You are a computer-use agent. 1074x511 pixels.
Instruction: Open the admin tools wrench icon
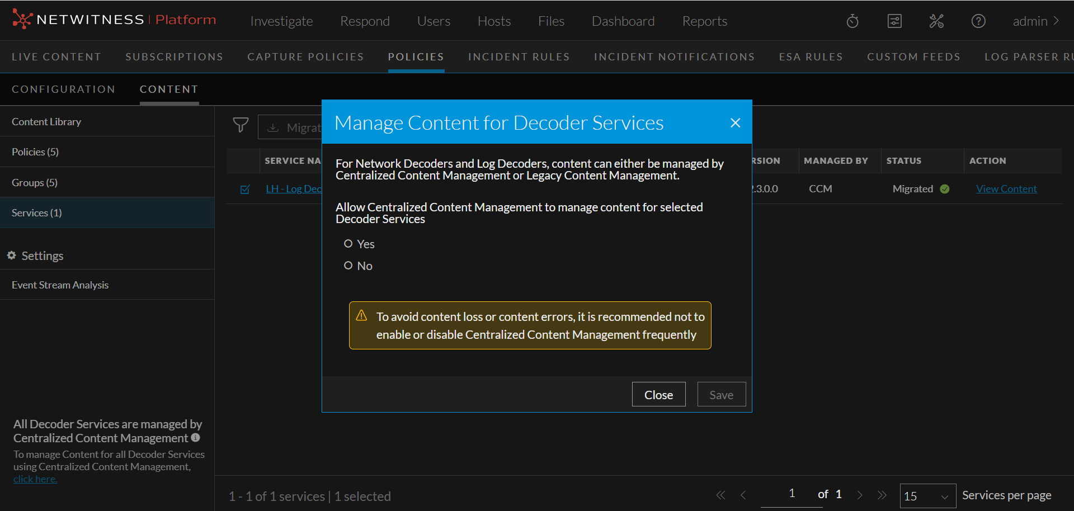[936, 21]
